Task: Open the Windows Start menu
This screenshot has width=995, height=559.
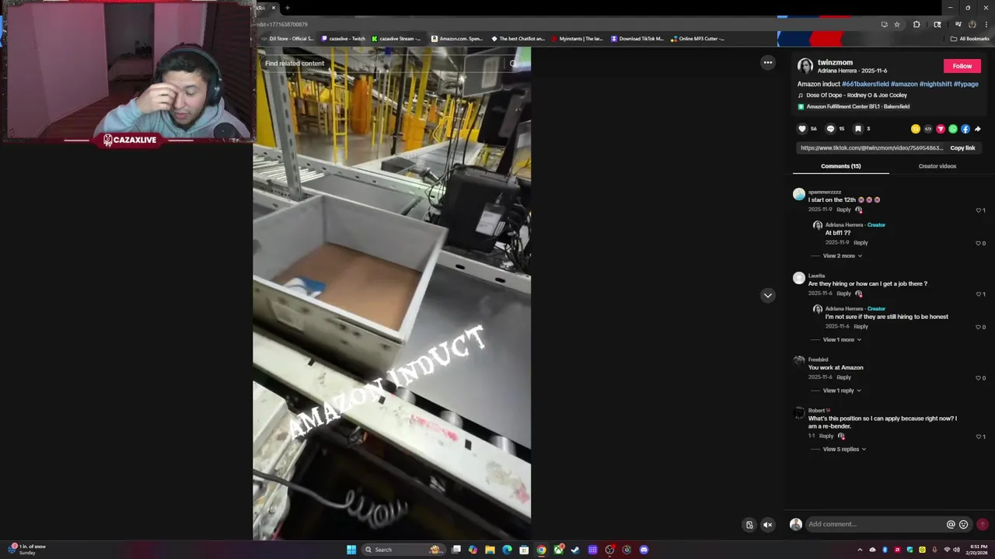Action: click(351, 550)
